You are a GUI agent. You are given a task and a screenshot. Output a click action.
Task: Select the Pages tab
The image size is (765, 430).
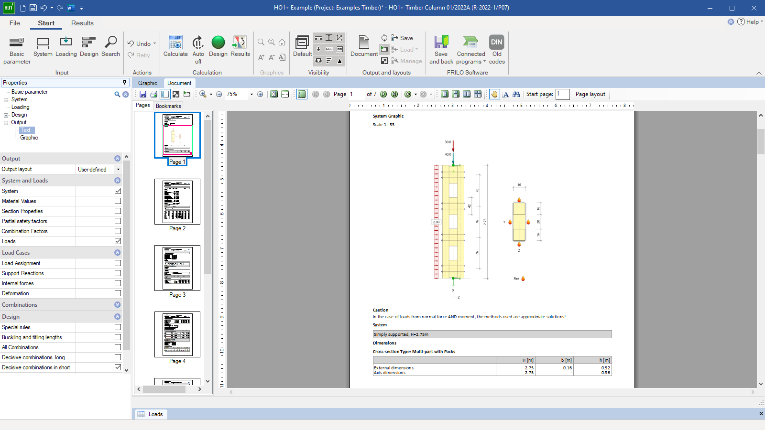(x=143, y=106)
